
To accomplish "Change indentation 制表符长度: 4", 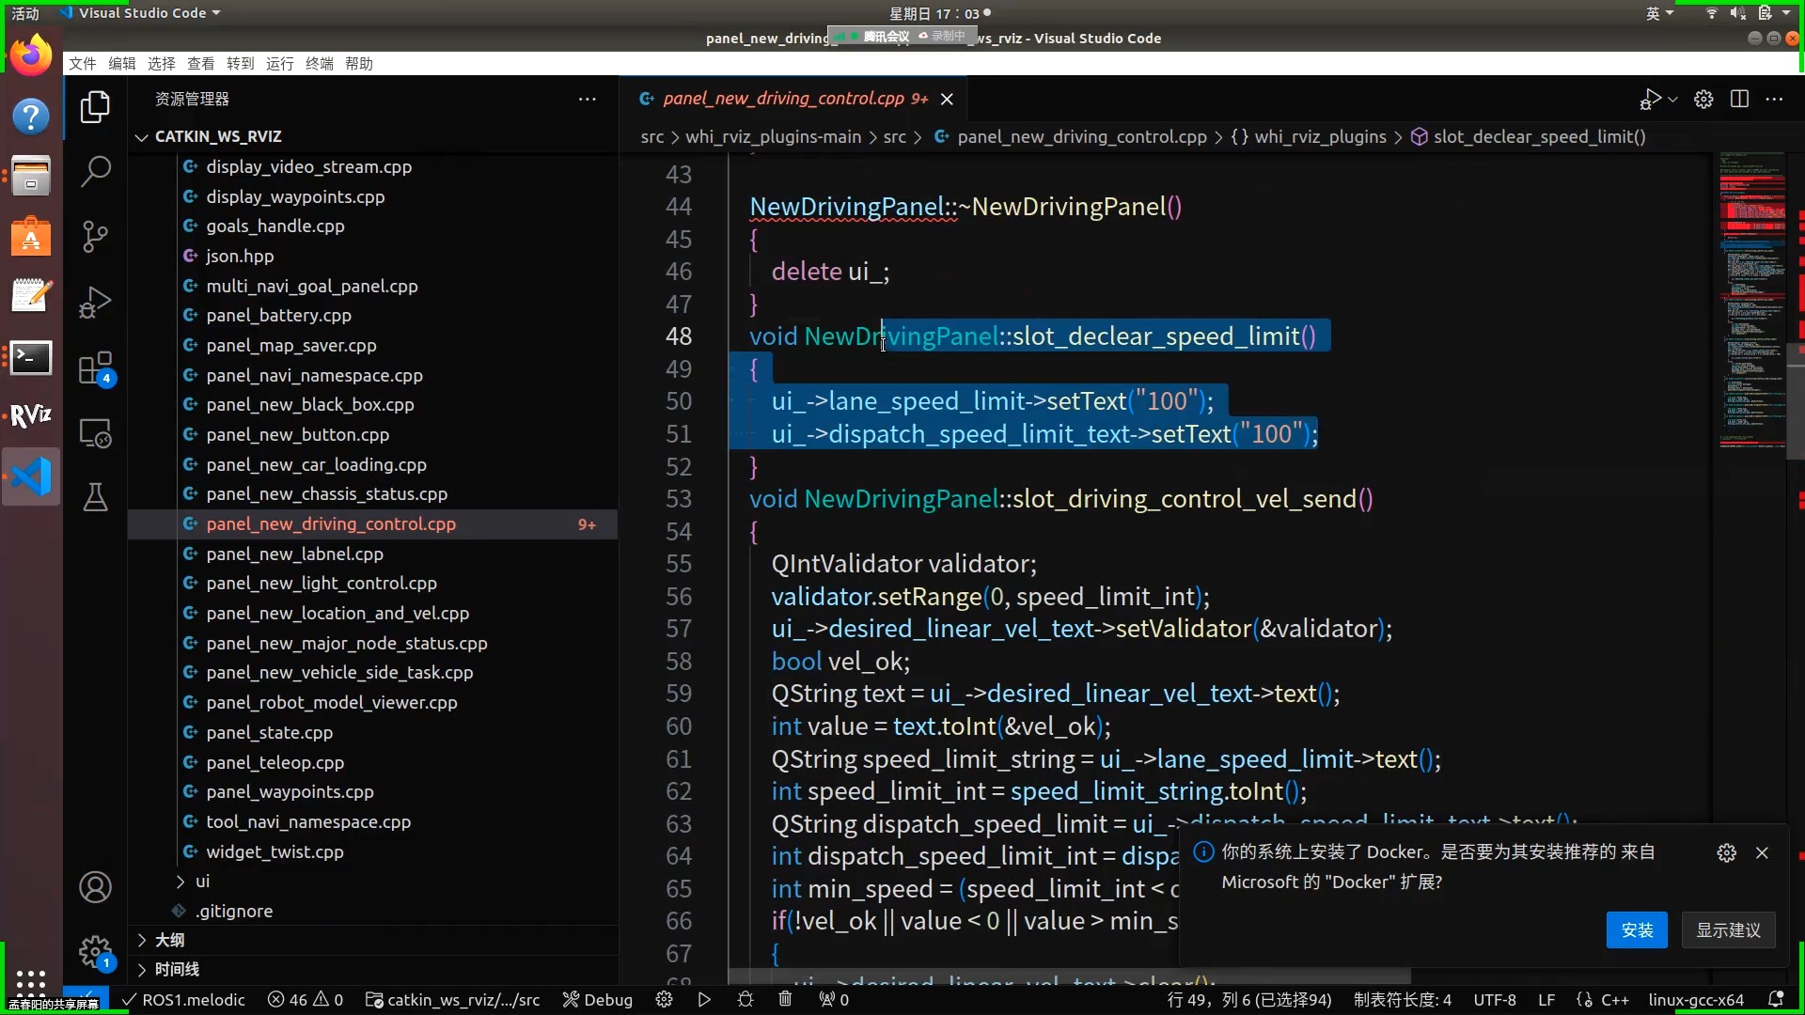I will click(x=1403, y=1000).
